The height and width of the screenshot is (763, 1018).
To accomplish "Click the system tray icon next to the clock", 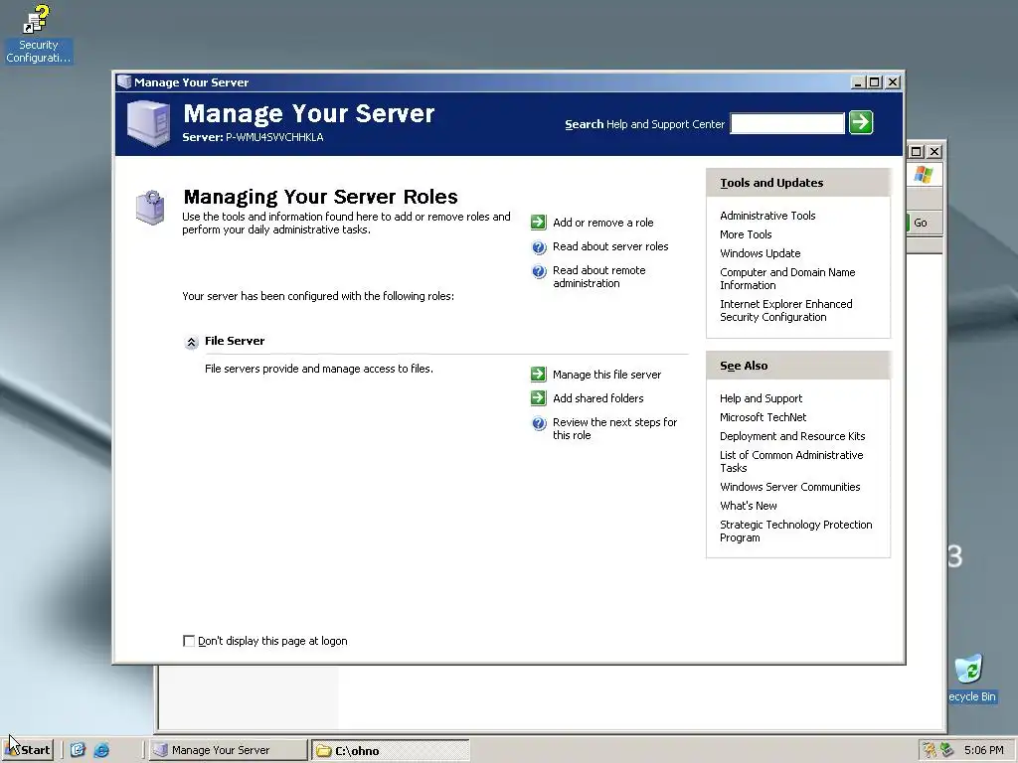I will 946,750.
